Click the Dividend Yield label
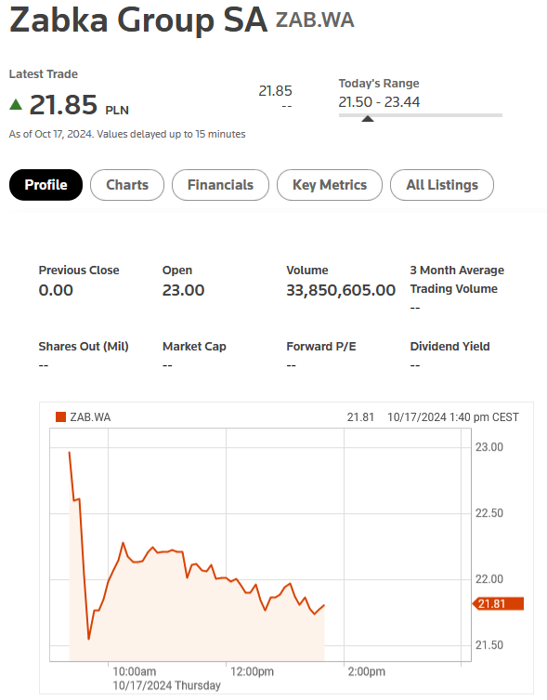This screenshot has width=547, height=700. pos(449,347)
